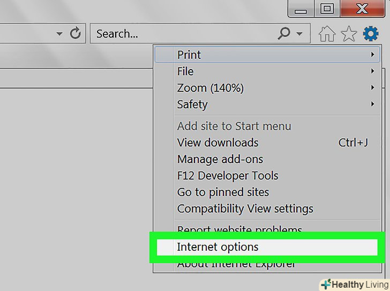390x291 pixels.
Task: Open the Print submenu
Action: [267, 55]
